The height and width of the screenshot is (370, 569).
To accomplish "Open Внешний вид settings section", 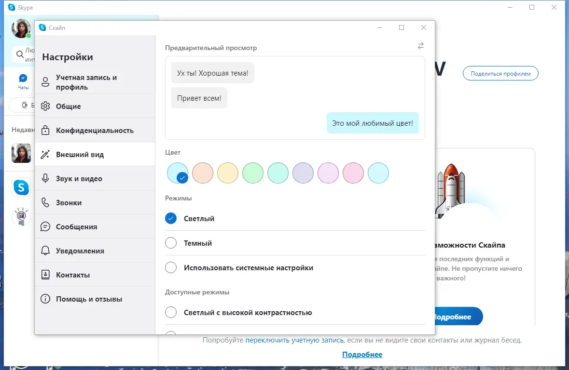I will click(95, 154).
